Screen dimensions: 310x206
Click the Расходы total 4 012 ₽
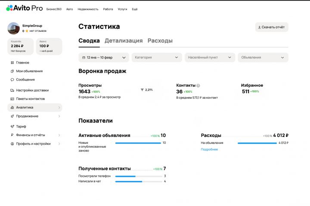click(x=281, y=136)
